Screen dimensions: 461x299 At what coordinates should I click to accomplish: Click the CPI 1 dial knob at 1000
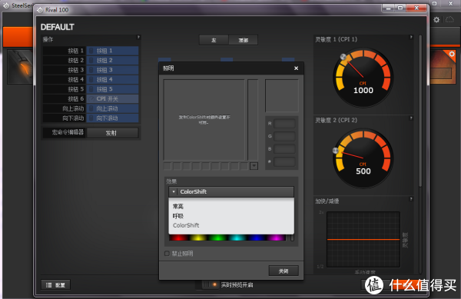click(343, 57)
